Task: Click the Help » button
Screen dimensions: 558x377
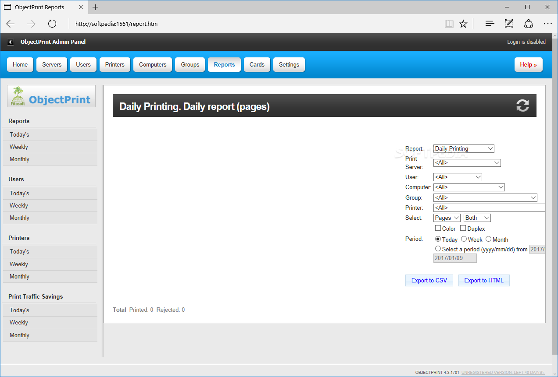Action: [x=529, y=64]
